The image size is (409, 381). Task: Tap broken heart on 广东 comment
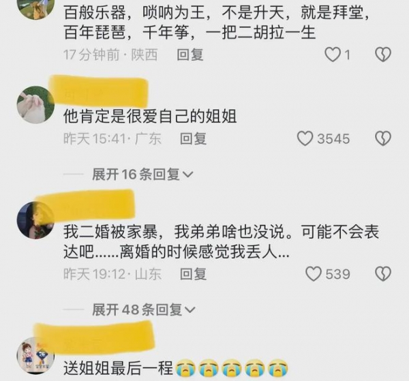383,138
